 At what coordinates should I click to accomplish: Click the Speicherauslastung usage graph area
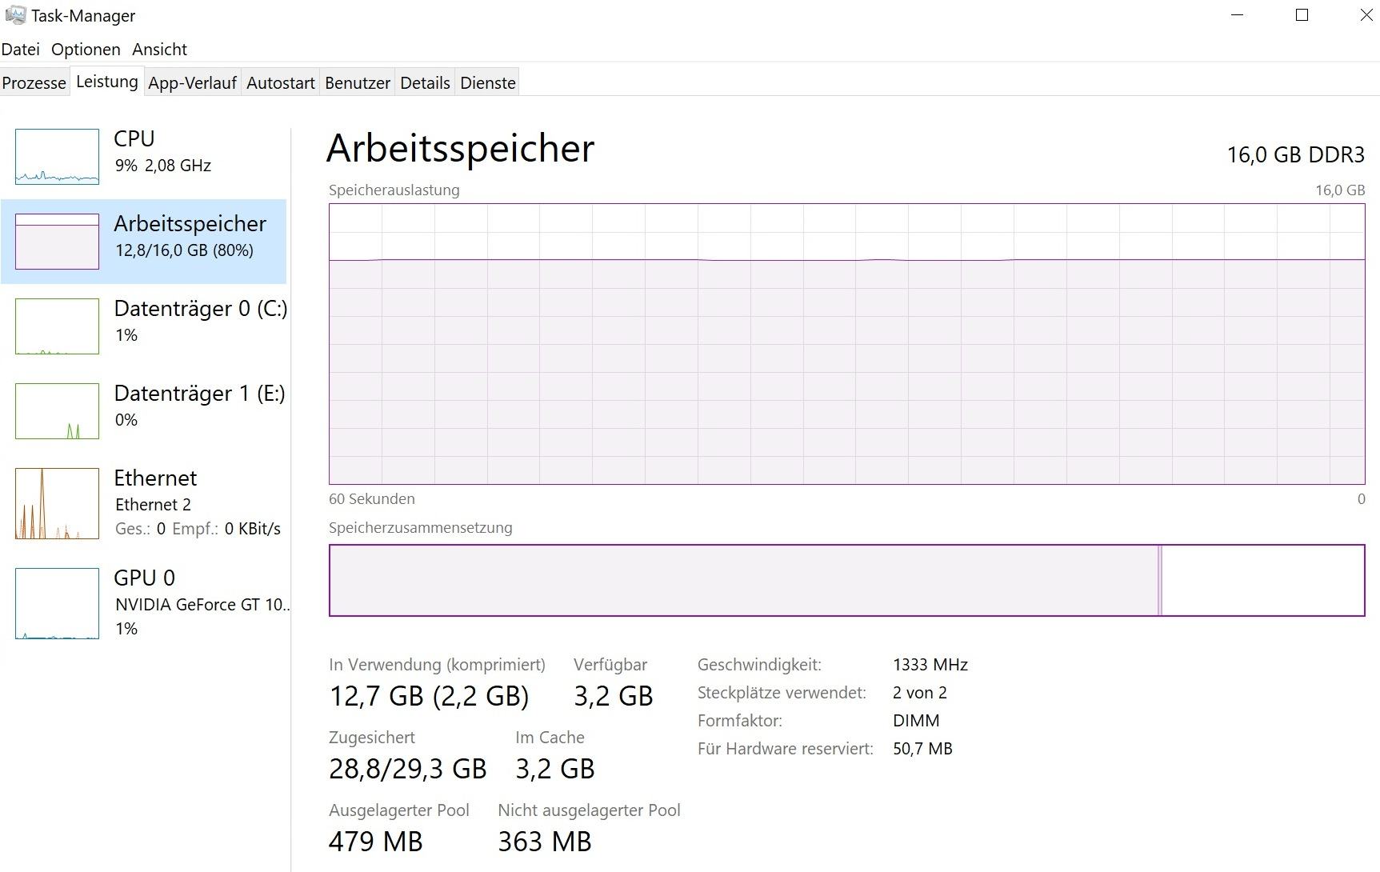[x=847, y=344]
